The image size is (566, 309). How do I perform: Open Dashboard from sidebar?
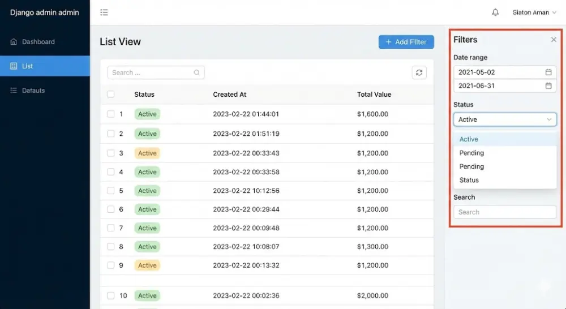pyautogui.click(x=45, y=41)
